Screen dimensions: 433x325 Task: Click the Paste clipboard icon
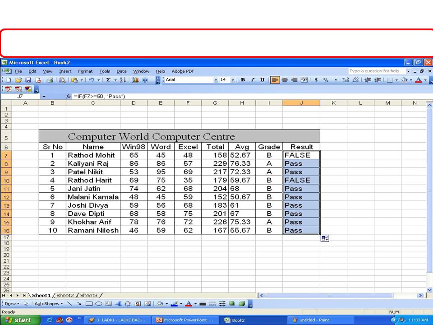tap(74, 80)
